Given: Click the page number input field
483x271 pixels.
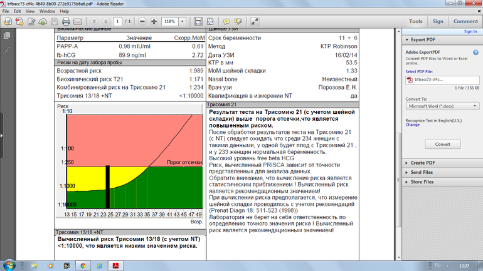Looking at the screenshot, I should pos(117,21).
